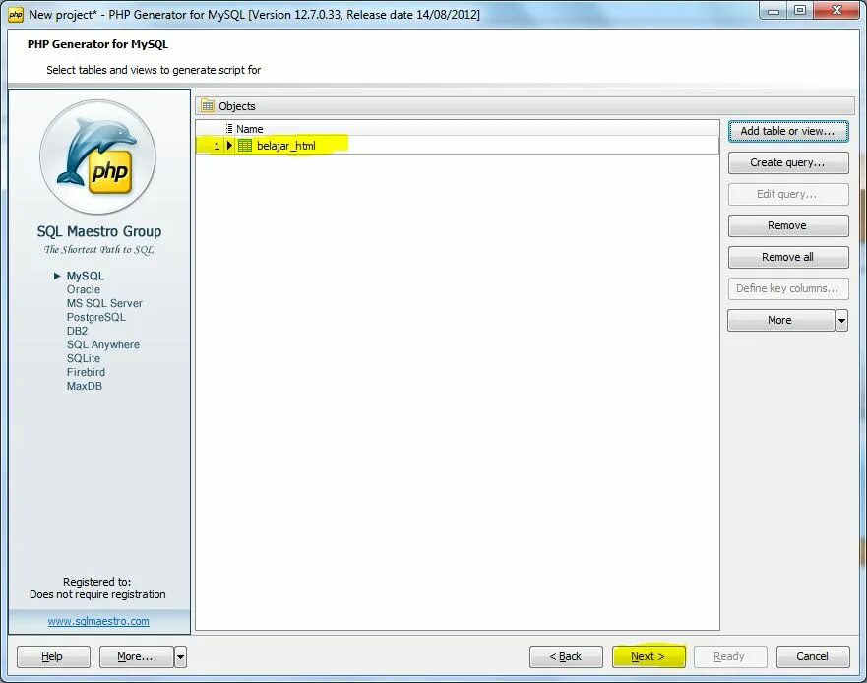This screenshot has width=867, height=683.
Task: Click the Objects panel grid icon
Action: coord(208,105)
